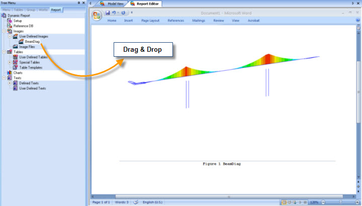
Task: Click the Office button in Word
Action: tap(97, 15)
